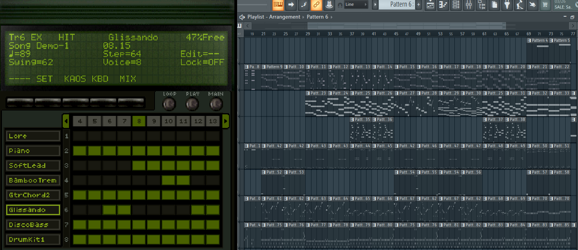Toggle typing keyboard to piano icon
This screenshot has width=578, height=250.
(x=278, y=5)
